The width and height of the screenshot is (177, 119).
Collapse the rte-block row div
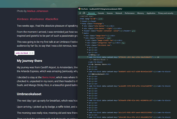point(85,45)
